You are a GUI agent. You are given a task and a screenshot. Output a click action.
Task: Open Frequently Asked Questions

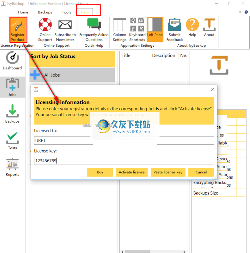click(x=94, y=30)
